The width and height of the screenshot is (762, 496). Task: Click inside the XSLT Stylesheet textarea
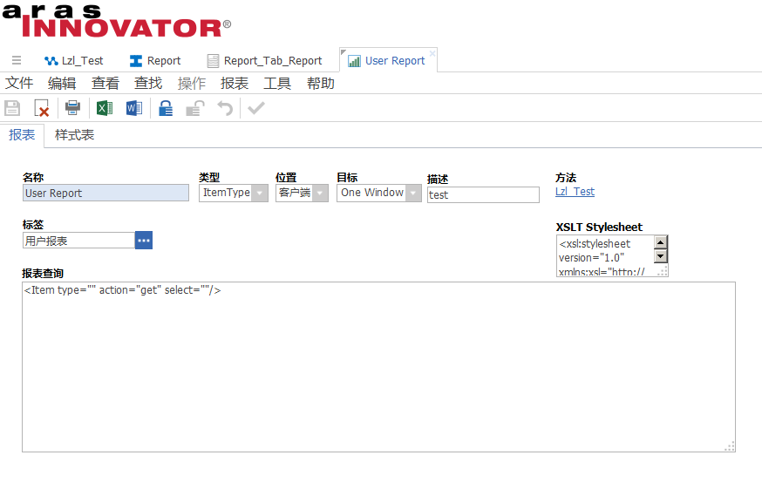(605, 256)
